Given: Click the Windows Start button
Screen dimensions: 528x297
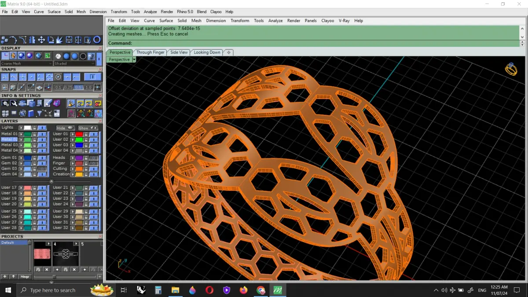Looking at the screenshot, I should click(8, 290).
